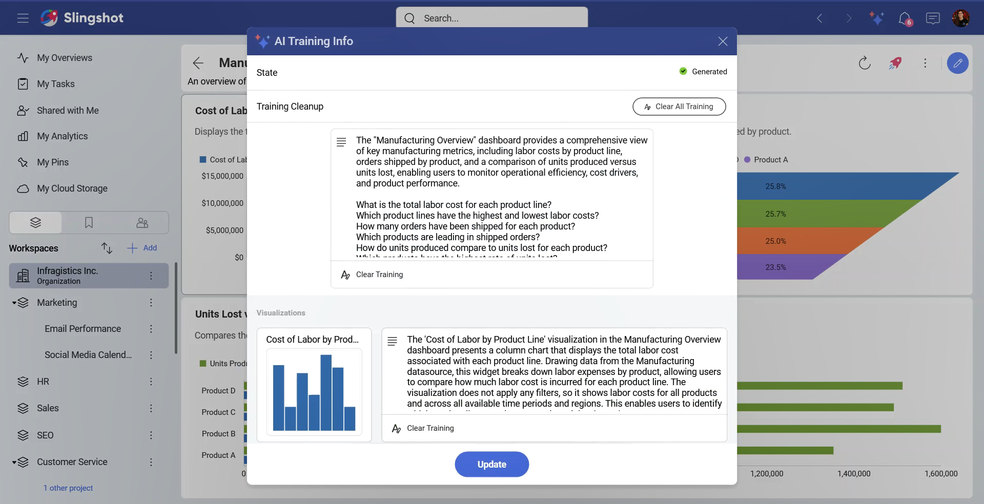Go back from the dashboard view
984x504 pixels.
pyautogui.click(x=198, y=63)
